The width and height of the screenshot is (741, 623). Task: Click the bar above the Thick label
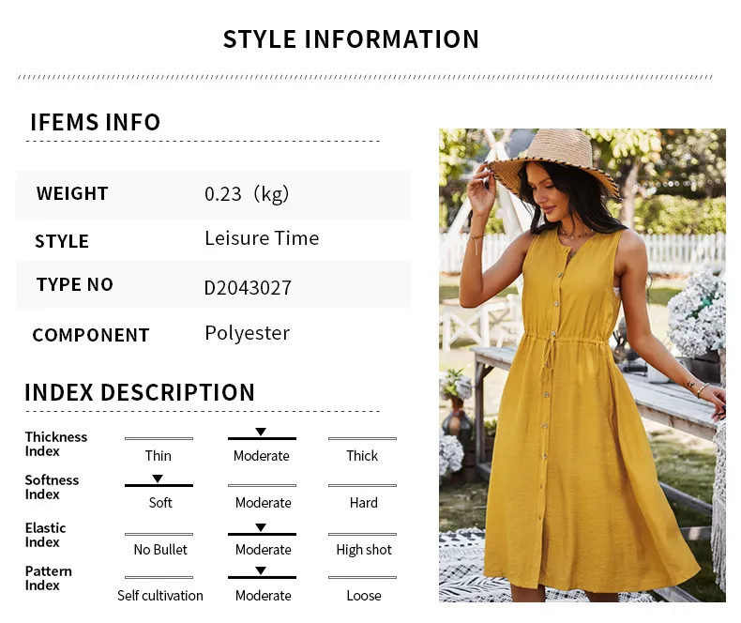click(362, 438)
